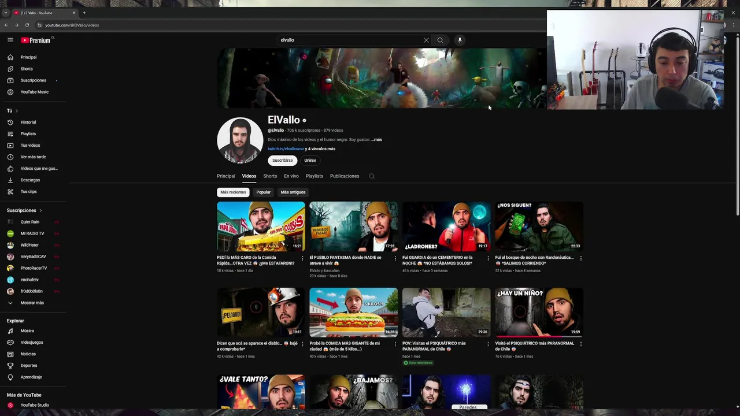This screenshot has width=740, height=416.
Task: Open the ¿LADRONES? cemetery video thumbnail
Action: [x=446, y=226]
